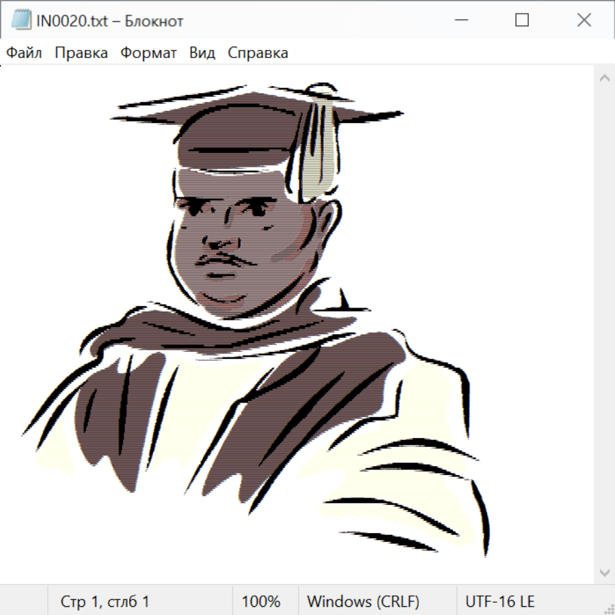Click the UTF-16 LE encoding indicator

pos(500,601)
